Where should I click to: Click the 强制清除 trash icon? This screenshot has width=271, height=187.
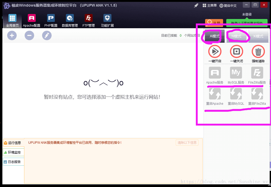258,51
